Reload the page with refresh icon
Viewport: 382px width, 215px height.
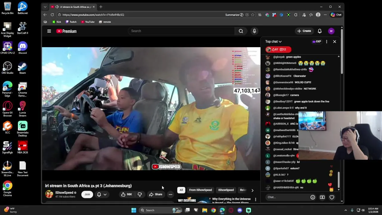point(52,15)
